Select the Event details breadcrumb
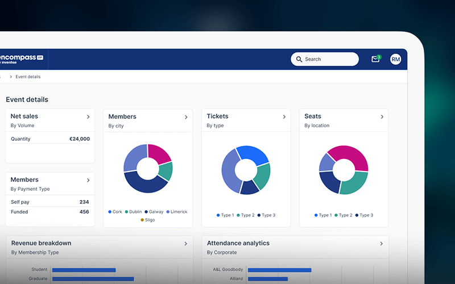Screen dimensions: 455x284 click(28, 77)
